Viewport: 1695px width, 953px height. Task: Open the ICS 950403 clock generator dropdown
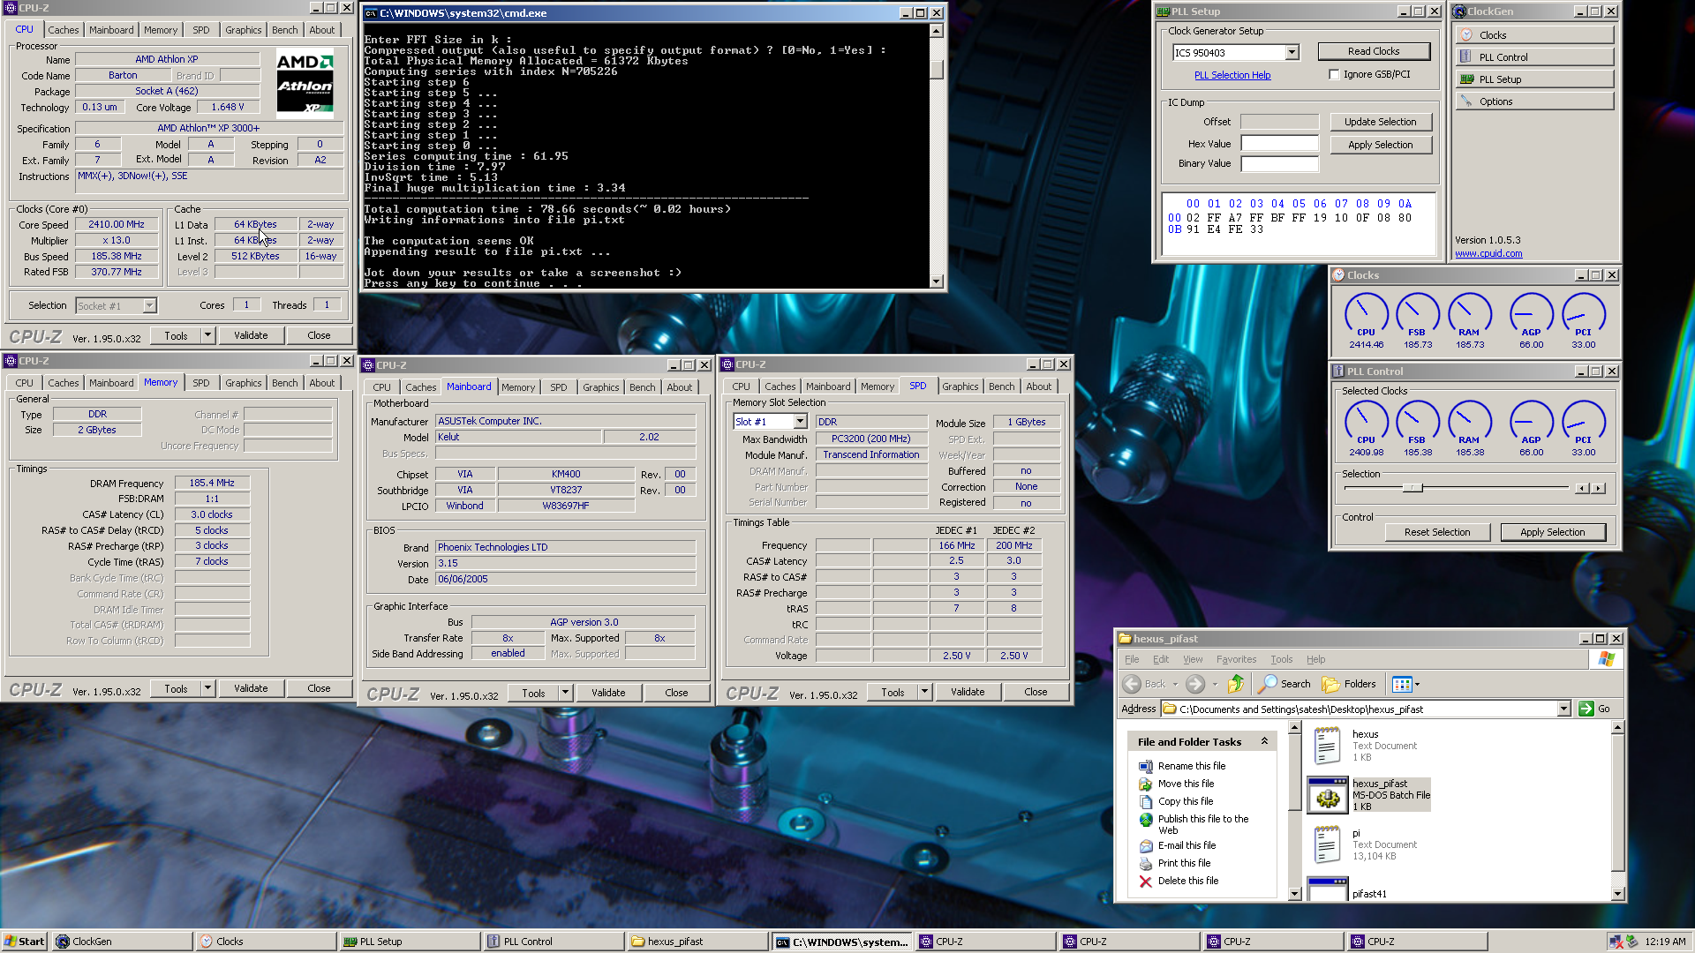(1292, 52)
